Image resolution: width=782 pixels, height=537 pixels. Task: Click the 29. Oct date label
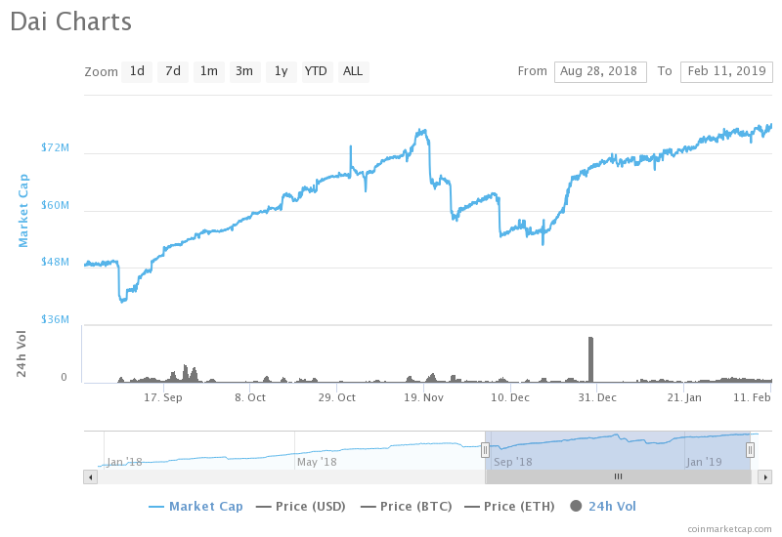pos(337,397)
